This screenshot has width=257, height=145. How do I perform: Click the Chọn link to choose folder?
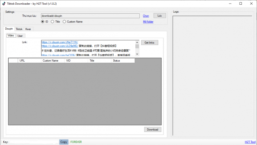tap(146, 16)
